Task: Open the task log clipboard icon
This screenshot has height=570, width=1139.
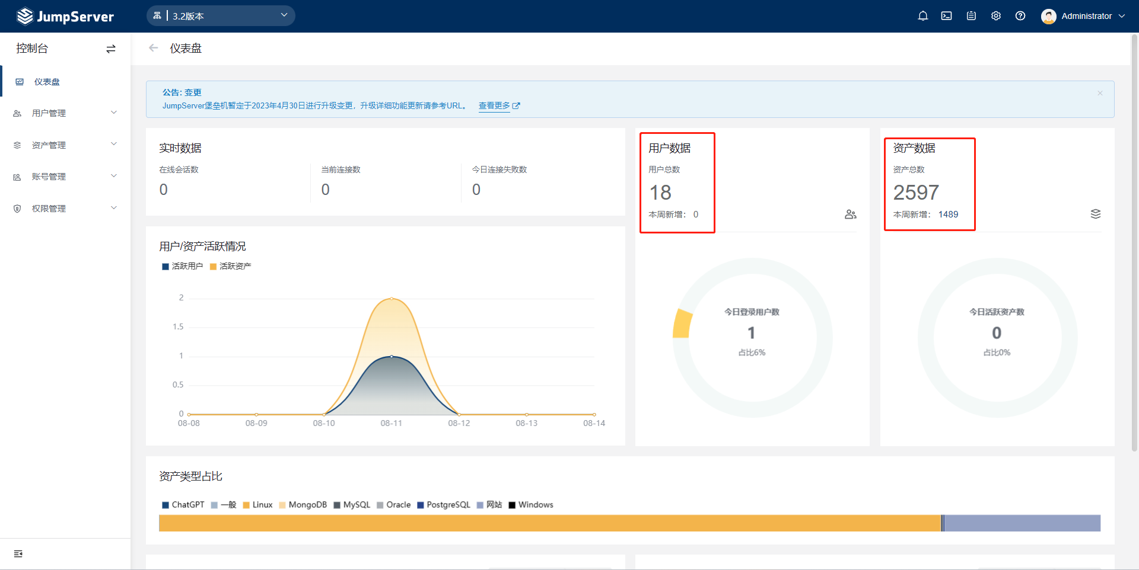Action: [x=971, y=16]
